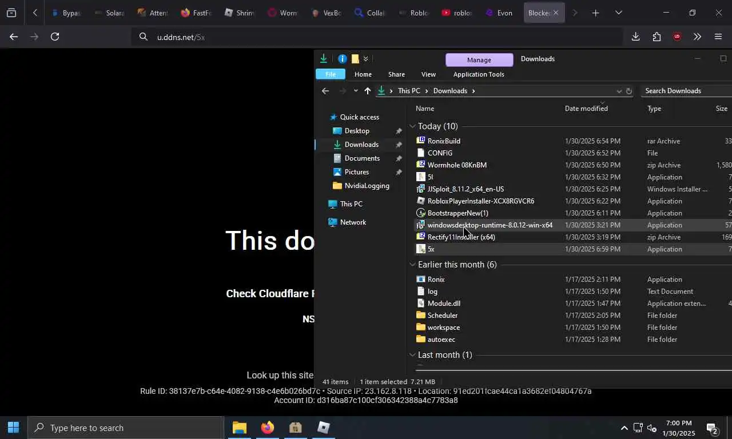The width and height of the screenshot is (732, 439).
Task: Click the browser overflow chevrons icon
Action: point(697,37)
